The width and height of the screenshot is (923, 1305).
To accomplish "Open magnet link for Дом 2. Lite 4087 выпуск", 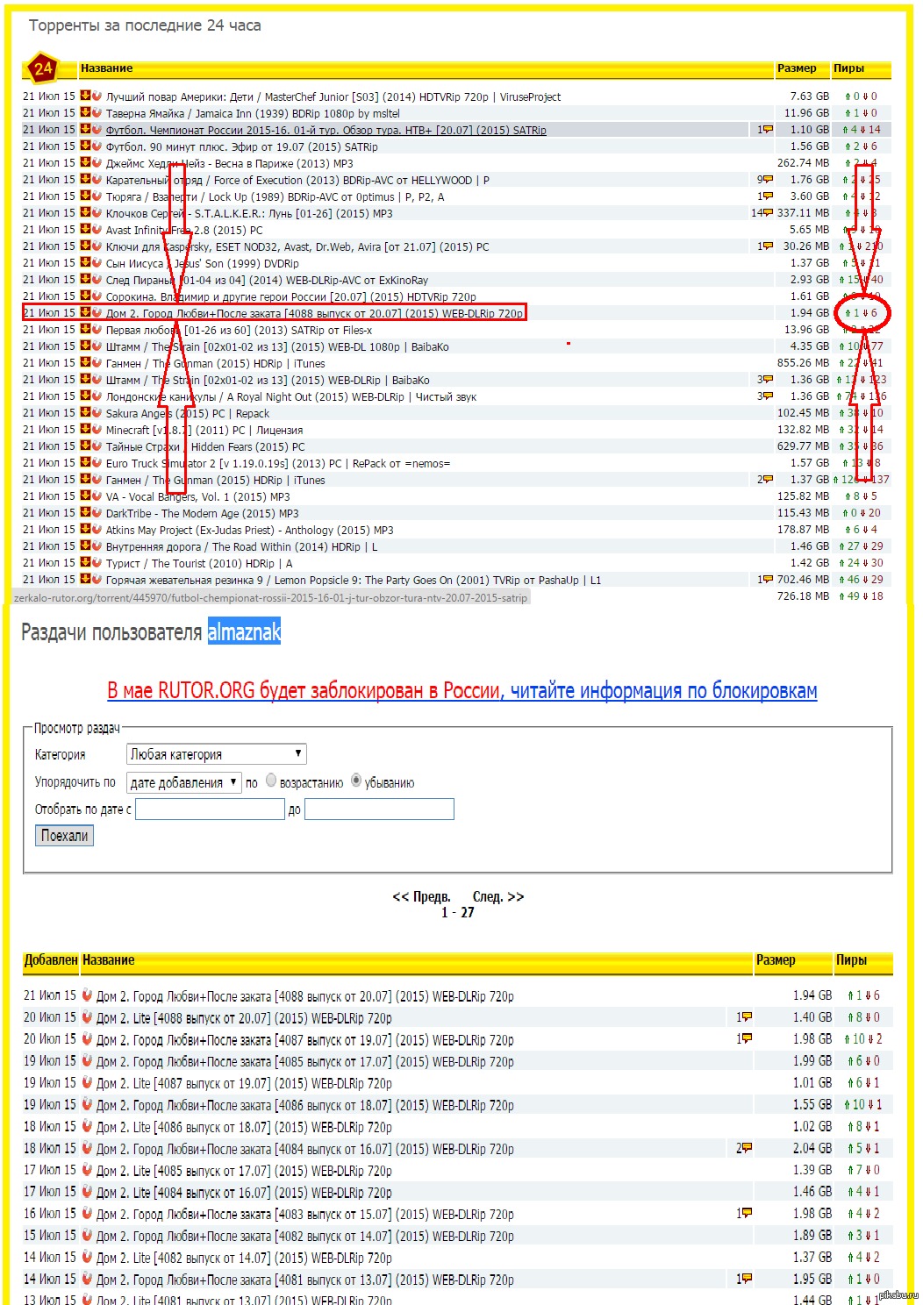I will tap(87, 1083).
